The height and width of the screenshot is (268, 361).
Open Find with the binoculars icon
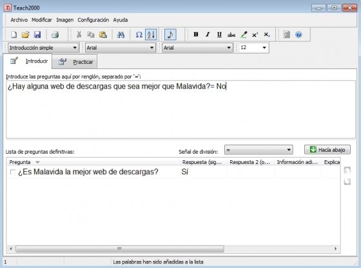click(121, 35)
